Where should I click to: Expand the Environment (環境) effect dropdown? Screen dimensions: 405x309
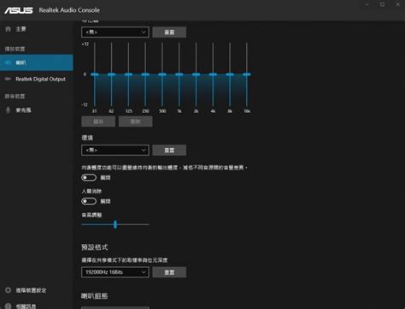[115, 150]
